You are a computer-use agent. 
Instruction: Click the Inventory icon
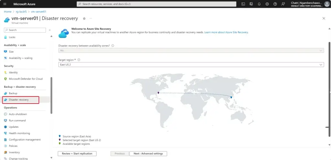(5, 152)
